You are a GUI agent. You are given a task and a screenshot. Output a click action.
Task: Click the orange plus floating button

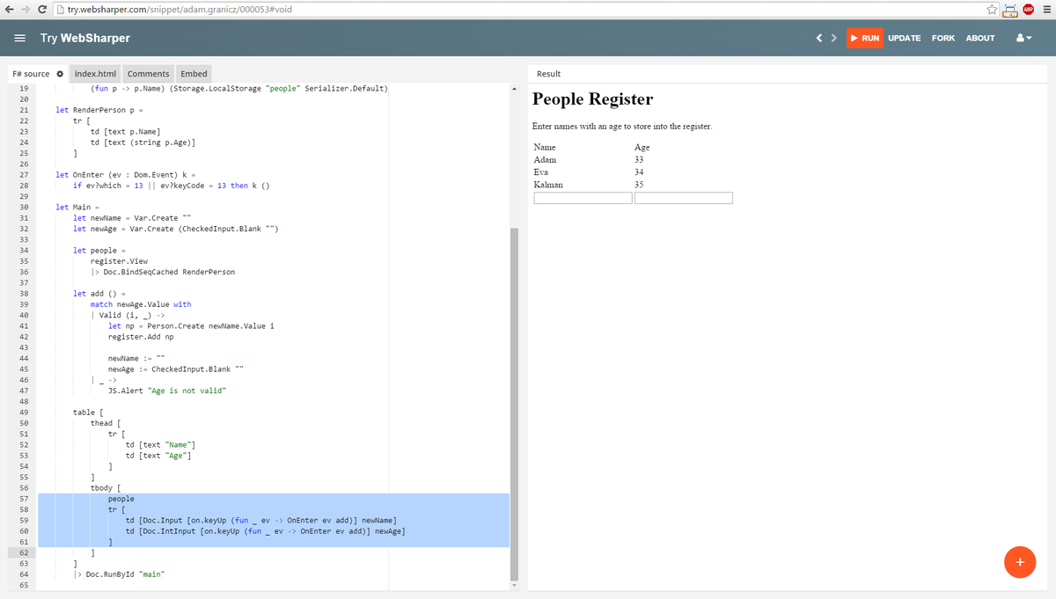pos(1020,561)
